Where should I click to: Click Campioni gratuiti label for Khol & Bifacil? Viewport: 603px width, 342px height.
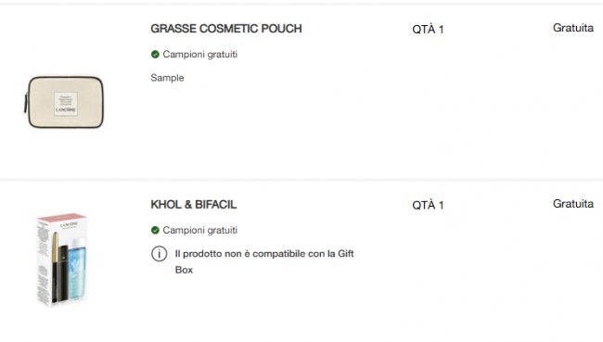pos(200,230)
